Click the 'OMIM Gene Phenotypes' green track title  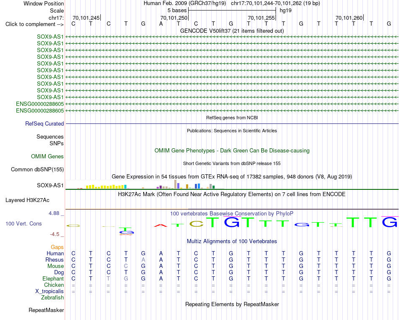pyautogui.click(x=232, y=151)
